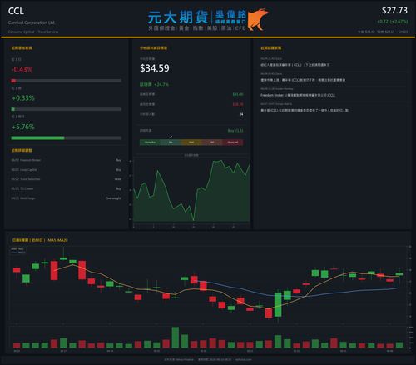Click the Carnival Corporation Ltd. company name
The image size is (416, 365).
[x=32, y=22]
